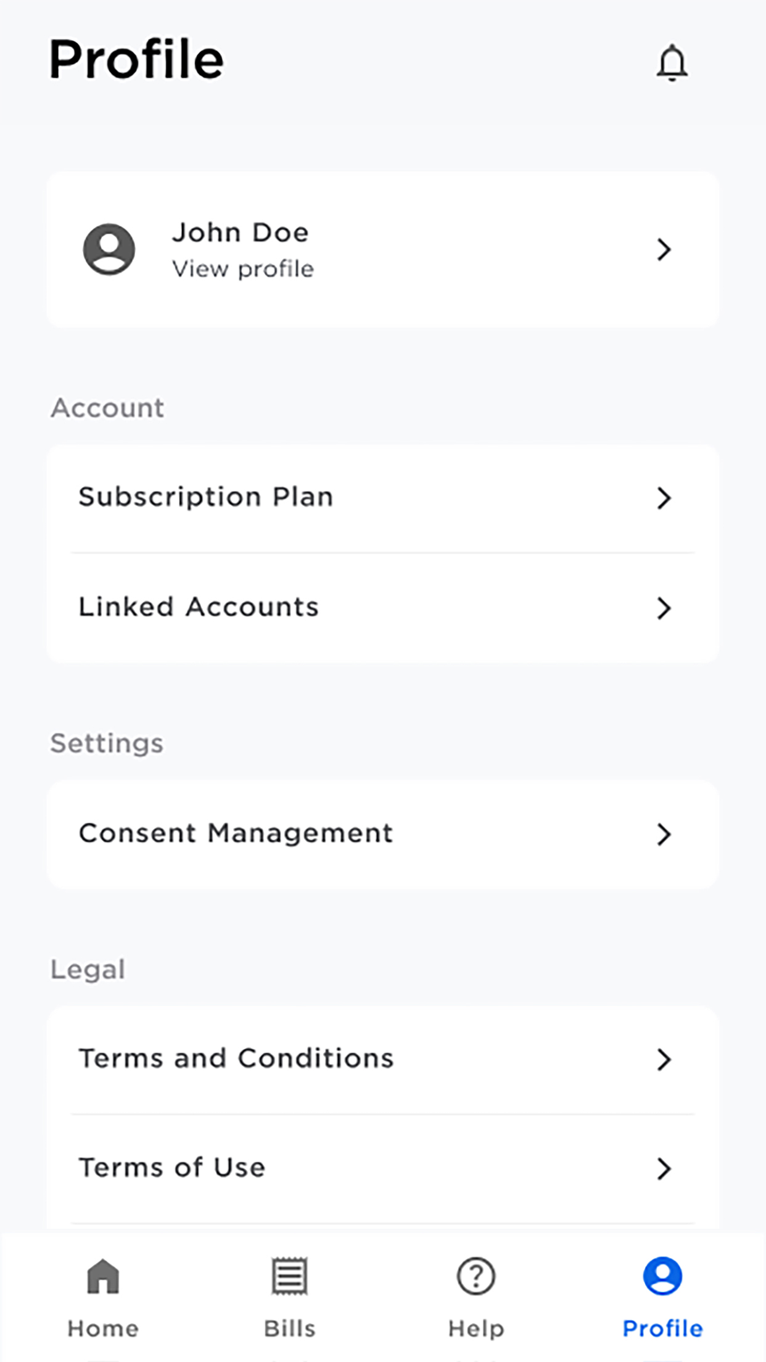Tap the Home house icon
This screenshot has width=766, height=1362.
[103, 1276]
